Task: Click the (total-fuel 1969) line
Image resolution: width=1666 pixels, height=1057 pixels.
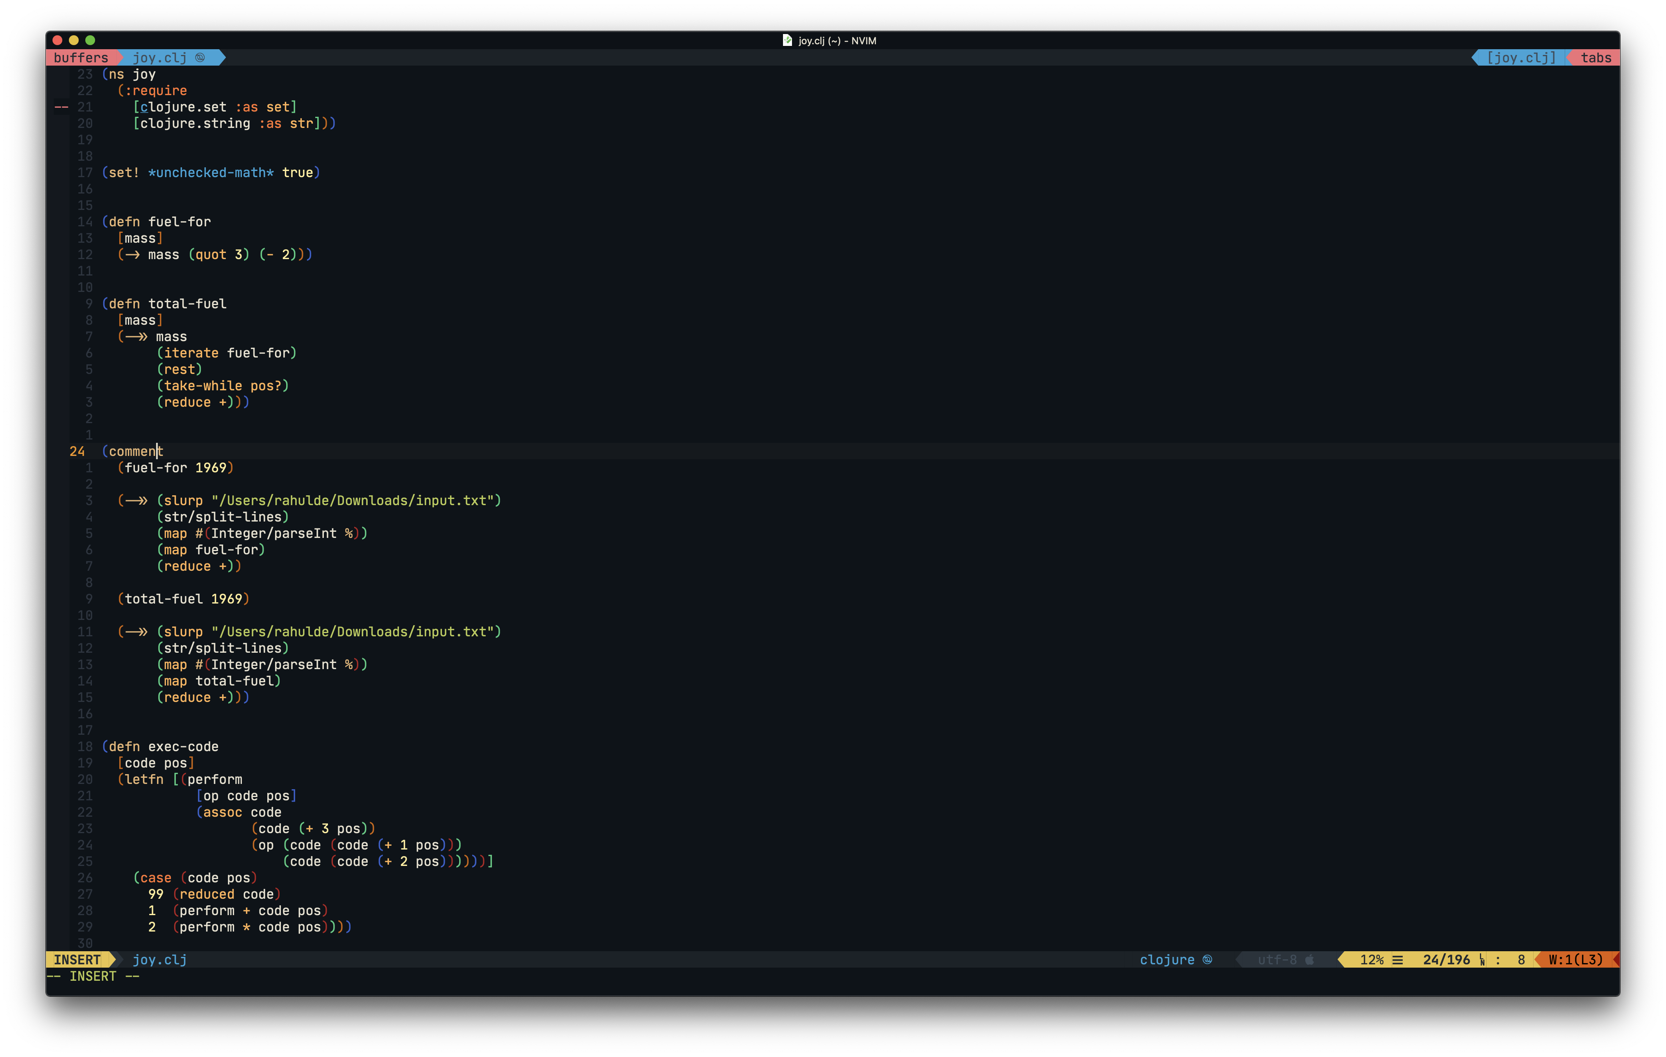Action: pyautogui.click(x=183, y=598)
